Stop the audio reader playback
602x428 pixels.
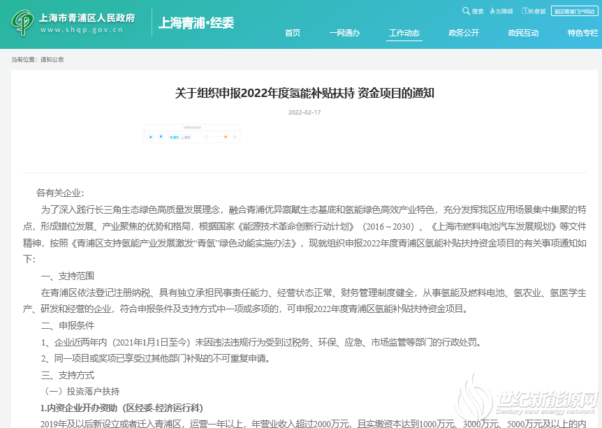point(161,137)
